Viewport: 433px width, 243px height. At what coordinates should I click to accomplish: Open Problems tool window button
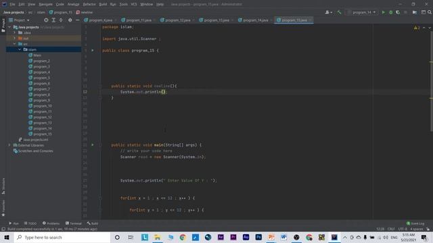[51, 223]
